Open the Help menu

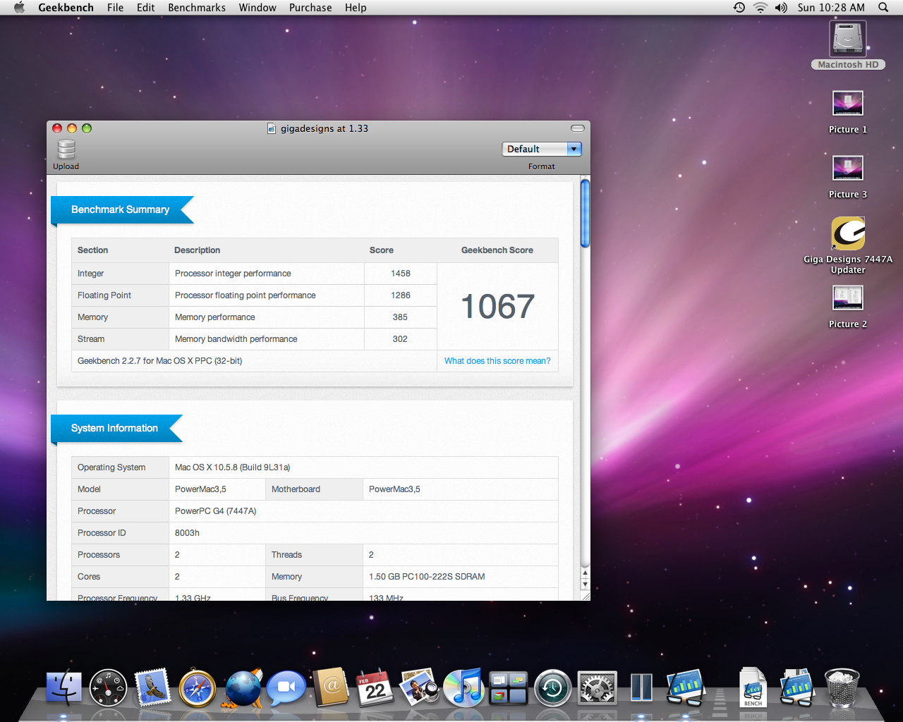coord(356,8)
